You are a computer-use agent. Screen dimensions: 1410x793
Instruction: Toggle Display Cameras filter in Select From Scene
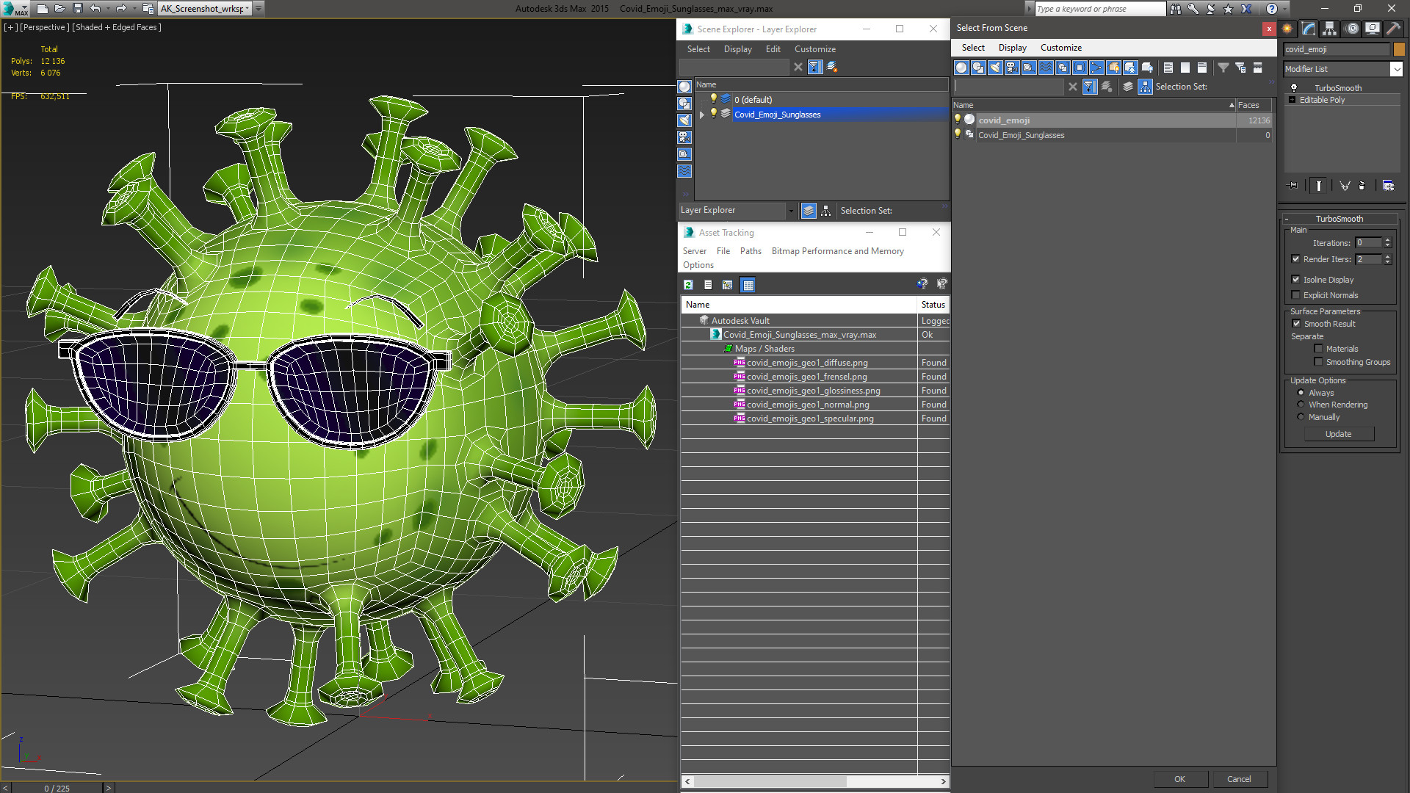pos(1012,68)
